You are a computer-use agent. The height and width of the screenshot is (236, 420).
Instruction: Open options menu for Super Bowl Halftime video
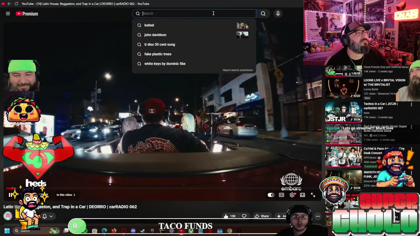point(411,127)
